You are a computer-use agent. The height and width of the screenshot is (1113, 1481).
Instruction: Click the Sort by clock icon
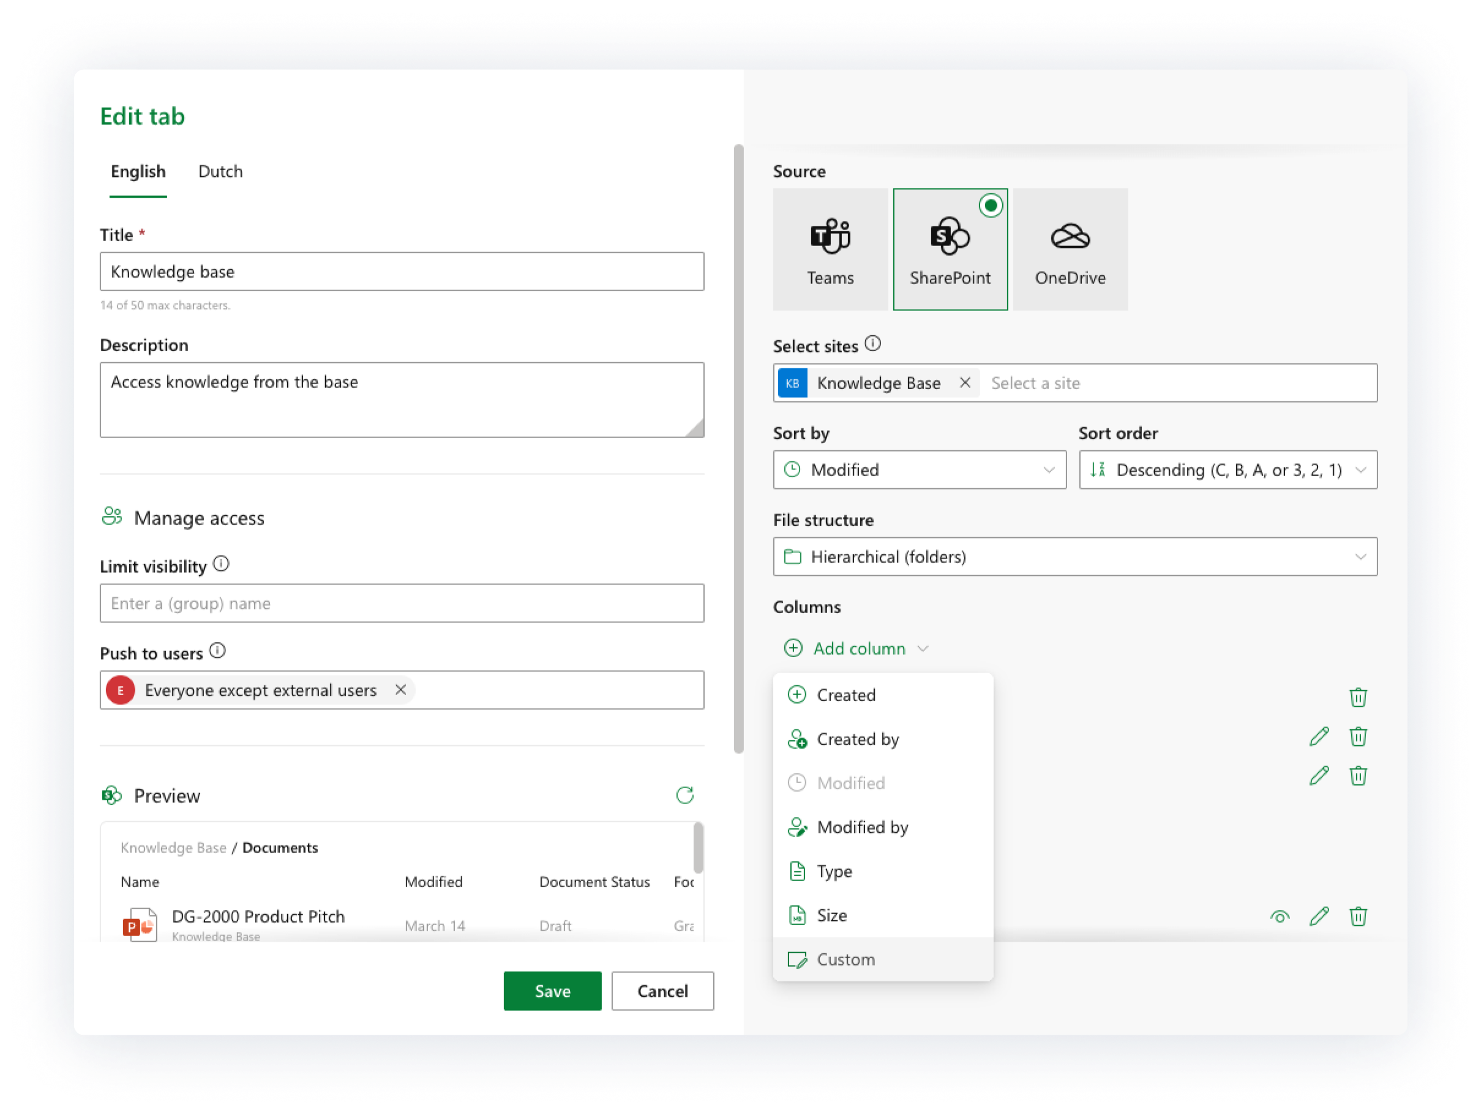[792, 470]
